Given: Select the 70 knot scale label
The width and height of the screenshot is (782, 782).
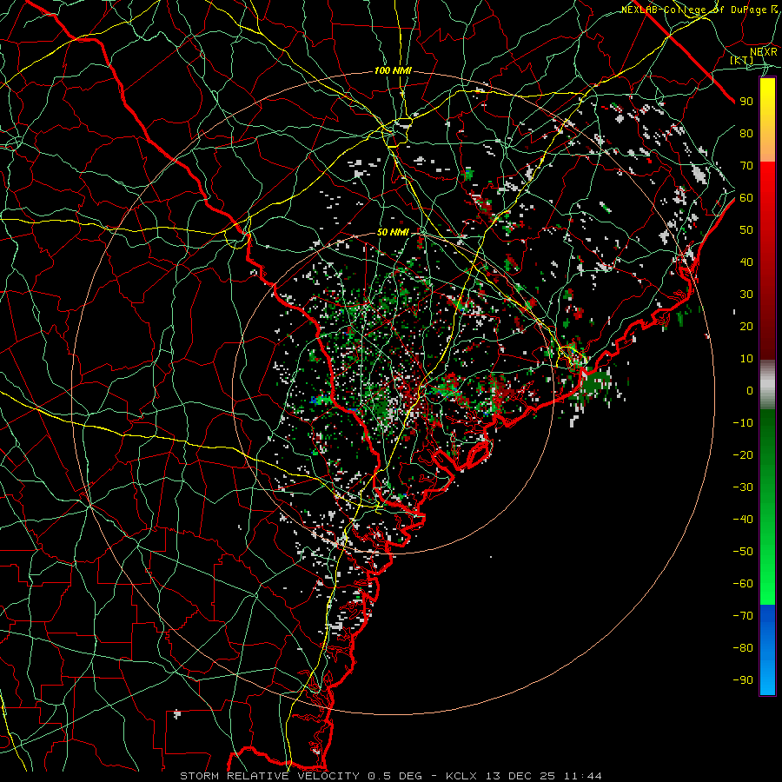Looking at the screenshot, I should pos(746,166).
